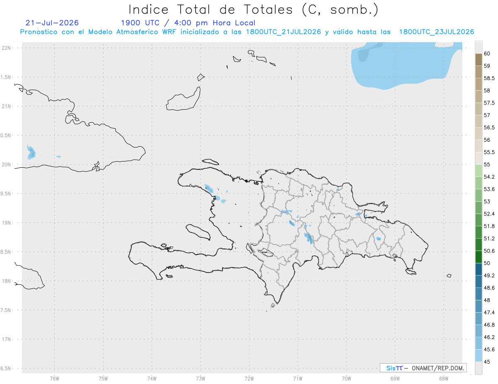Screen dimensions: 498x384
Task: Click the dark blue segment between 49.2 and 50
Action: 478,269
